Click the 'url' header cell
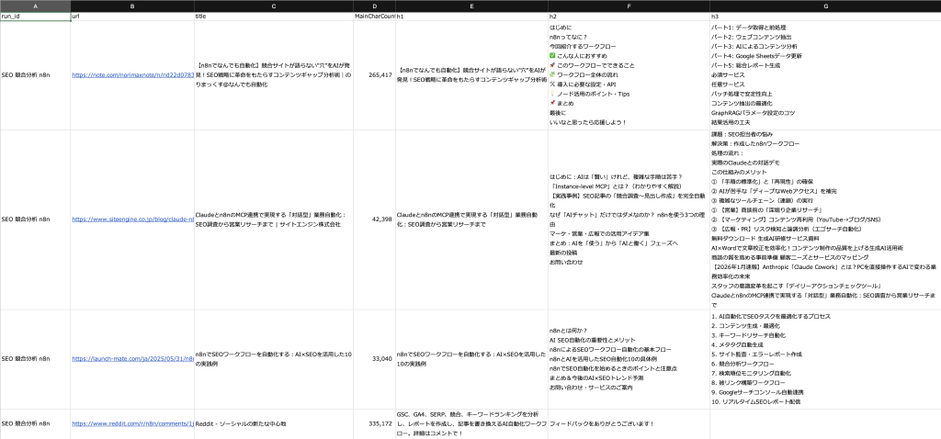This screenshot has width=941, height=439. (132, 17)
